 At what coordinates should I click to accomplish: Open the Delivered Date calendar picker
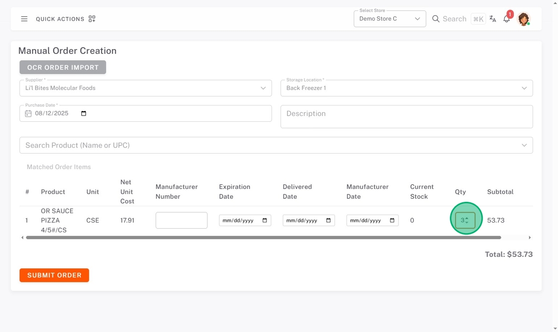(x=328, y=220)
